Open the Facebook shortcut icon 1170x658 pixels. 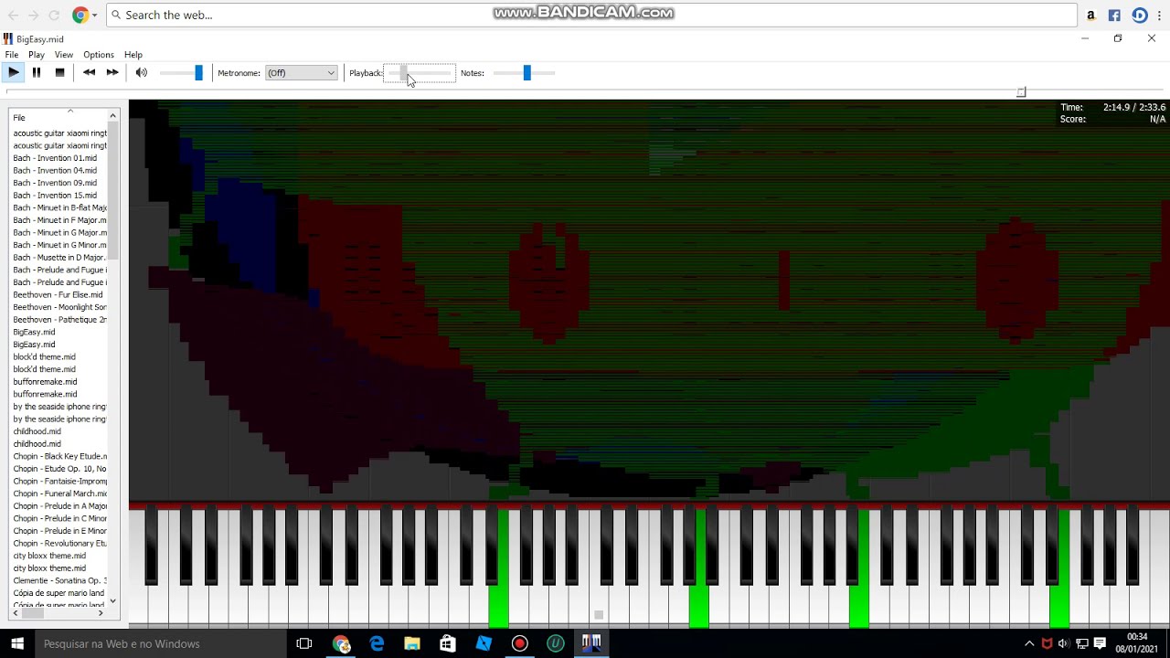tap(1114, 15)
